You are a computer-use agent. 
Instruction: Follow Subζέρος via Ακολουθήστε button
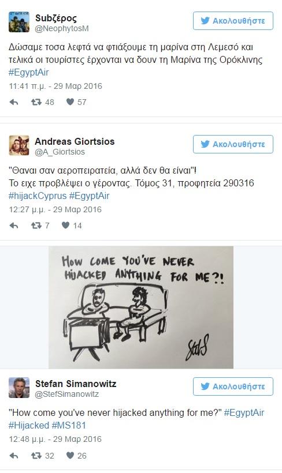(233, 21)
